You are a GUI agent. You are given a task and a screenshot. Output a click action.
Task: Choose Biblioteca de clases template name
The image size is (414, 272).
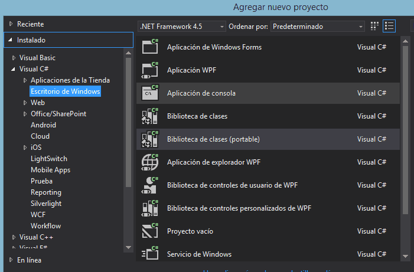tap(197, 116)
